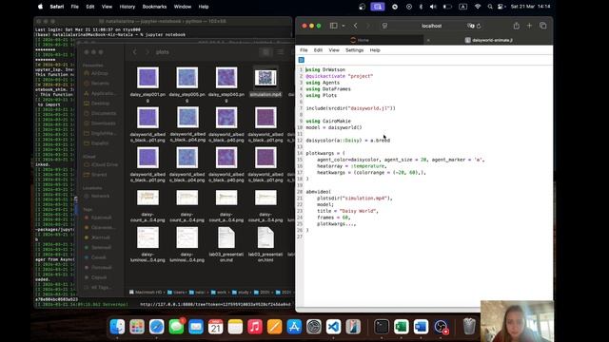
Task: Open Control Center in the menu bar
Action: pos(501,7)
